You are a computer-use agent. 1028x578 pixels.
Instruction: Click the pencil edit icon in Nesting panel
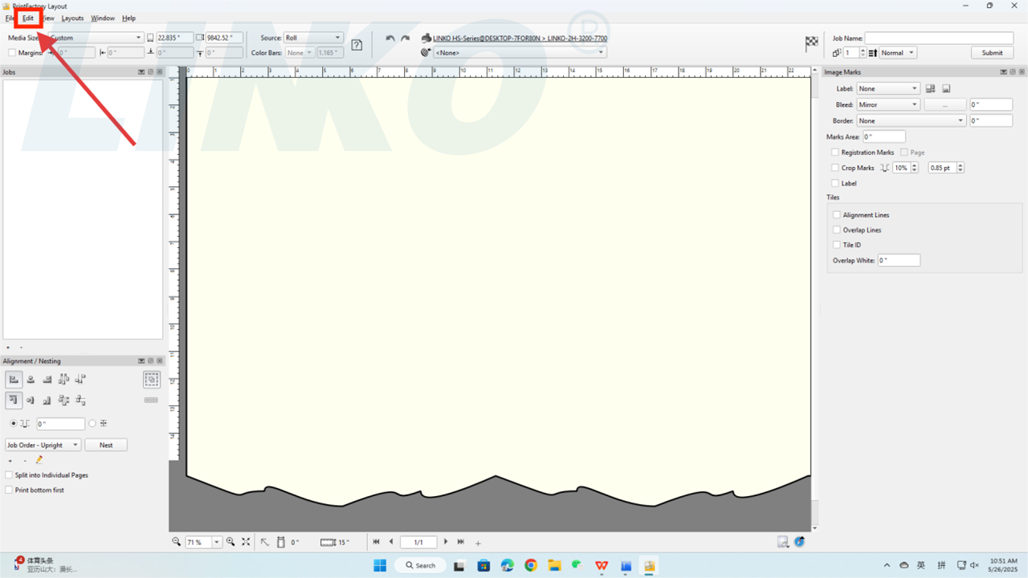(39, 460)
